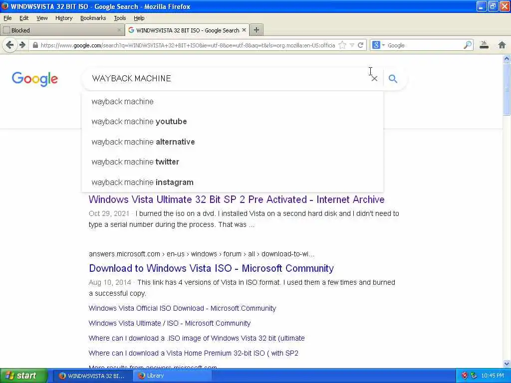The image size is (511, 383).
Task: Click the Firefox icon in title bar
Action: coord(4,6)
